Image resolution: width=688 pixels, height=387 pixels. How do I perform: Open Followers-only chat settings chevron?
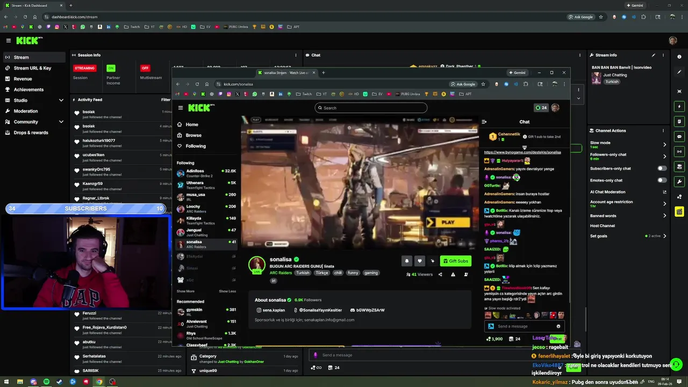tap(664, 156)
